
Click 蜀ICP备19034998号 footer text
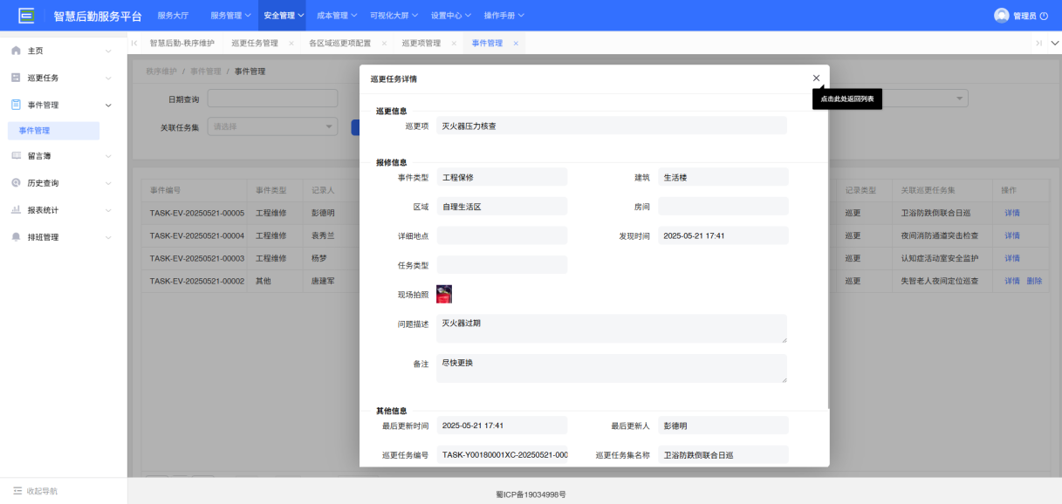pyautogui.click(x=531, y=494)
